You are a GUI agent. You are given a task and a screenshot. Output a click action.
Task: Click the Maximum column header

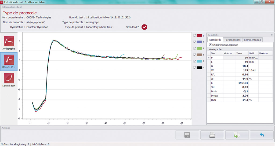(x=265, y=53)
